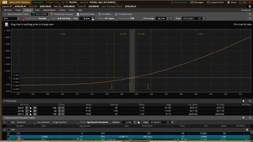
Task: Check the LONG 265 CALL row checkbox
Action: point(8,137)
